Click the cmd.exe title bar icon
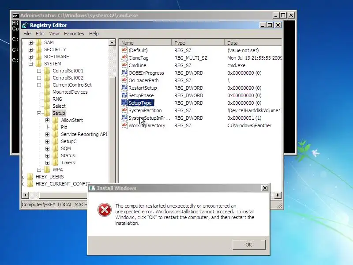This screenshot has height=265, width=353. click(x=15, y=15)
